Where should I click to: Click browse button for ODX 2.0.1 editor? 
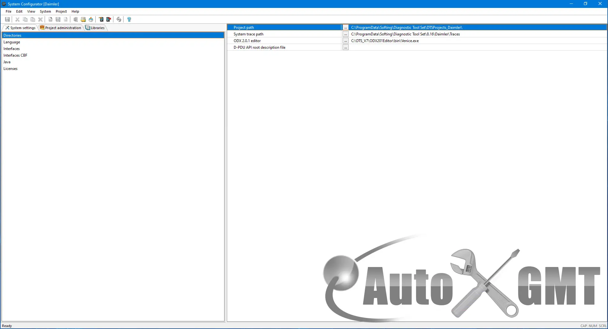coord(345,41)
